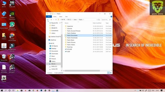Click the ENG language indicator in tray
Image resolution: width=165 pixels, height=92 pixels.
(x=153, y=90)
